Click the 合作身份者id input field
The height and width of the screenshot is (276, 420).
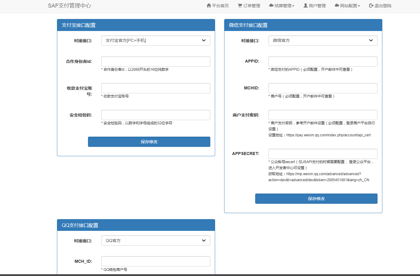pyautogui.click(x=155, y=61)
